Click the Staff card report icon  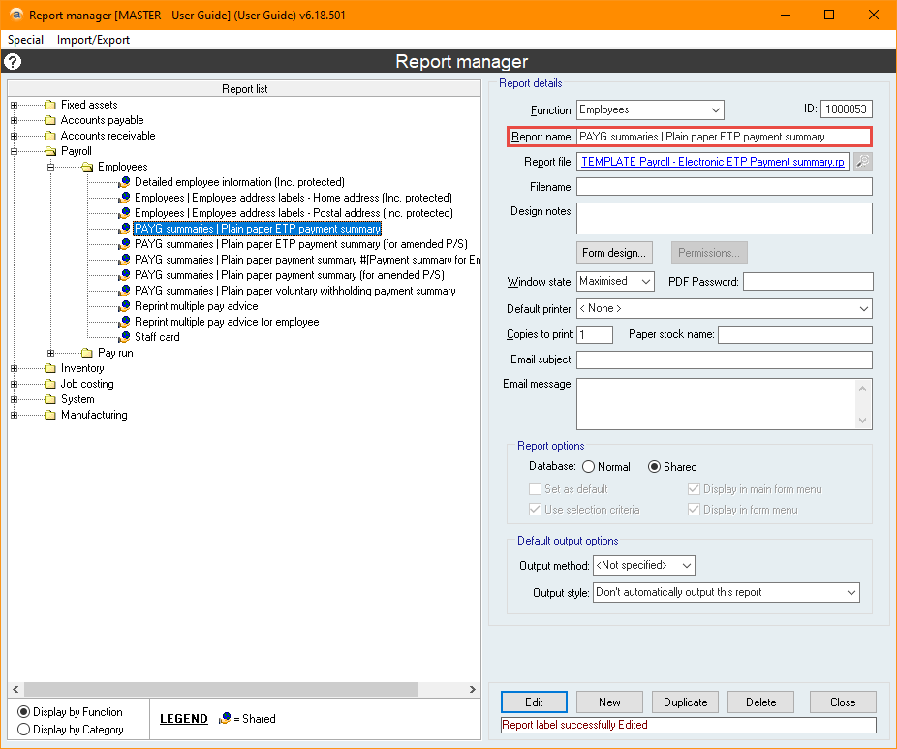(124, 337)
